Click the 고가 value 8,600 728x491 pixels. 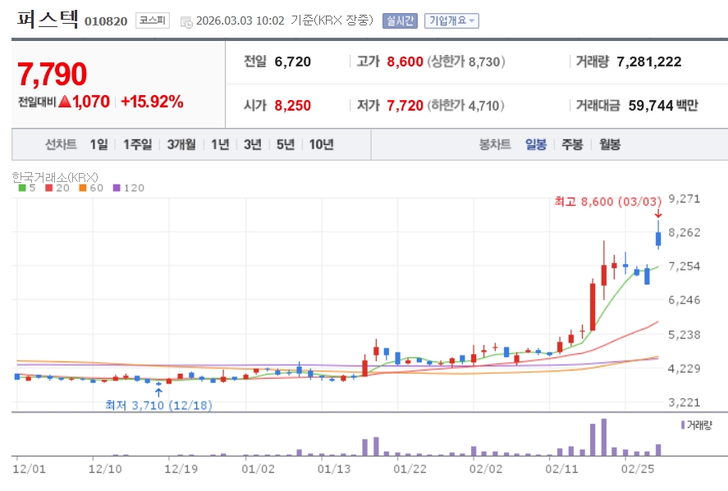point(405,61)
